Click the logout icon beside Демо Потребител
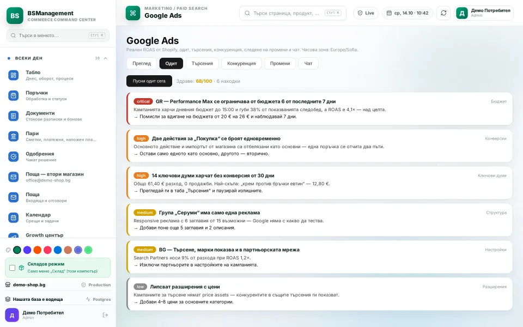 click(105, 315)
